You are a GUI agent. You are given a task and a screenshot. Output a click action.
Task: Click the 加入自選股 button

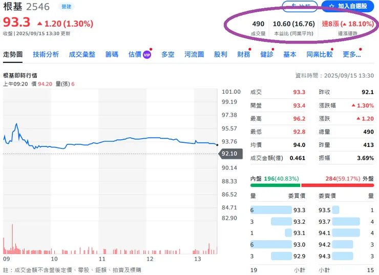[348, 6]
